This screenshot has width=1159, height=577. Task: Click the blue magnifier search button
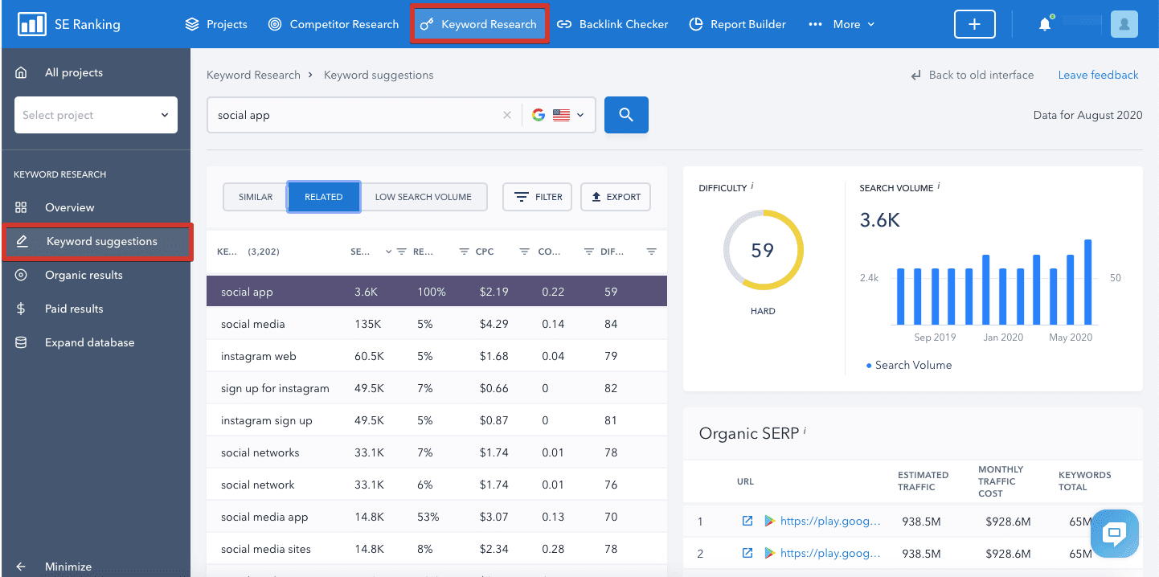coord(626,115)
